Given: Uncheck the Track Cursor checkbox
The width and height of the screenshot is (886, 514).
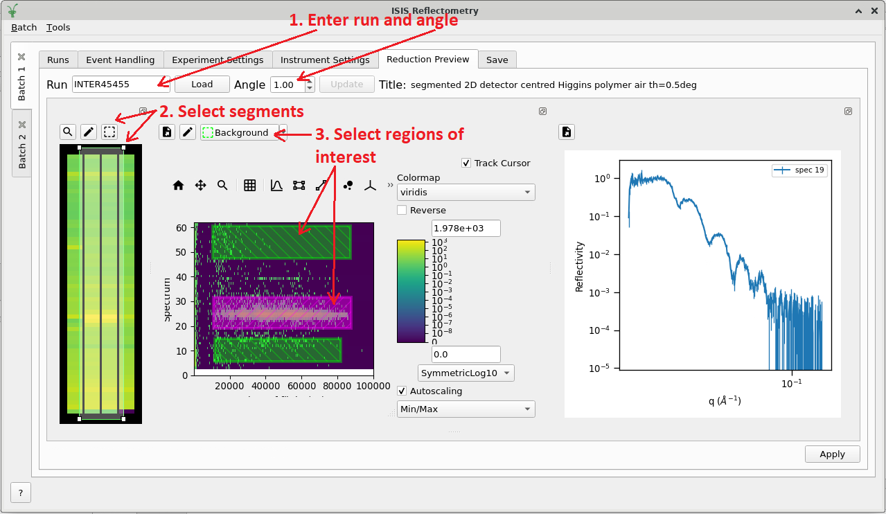Looking at the screenshot, I should click(x=466, y=163).
